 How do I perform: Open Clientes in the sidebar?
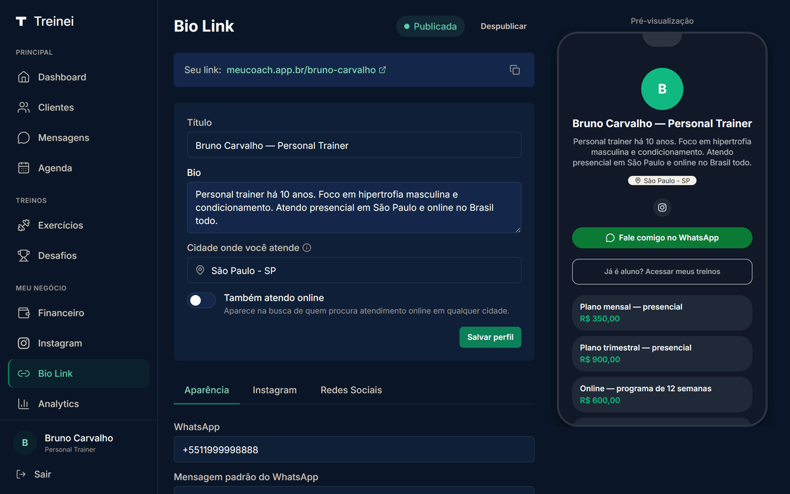pos(79,107)
